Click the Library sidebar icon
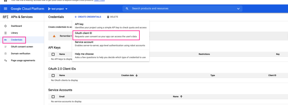 6,33
